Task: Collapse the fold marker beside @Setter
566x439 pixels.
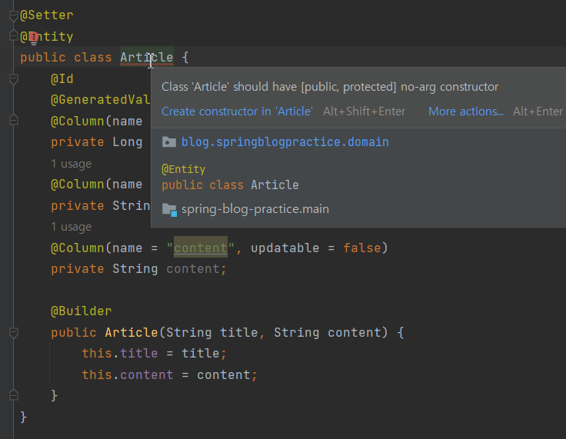Action: pyautogui.click(x=13, y=16)
